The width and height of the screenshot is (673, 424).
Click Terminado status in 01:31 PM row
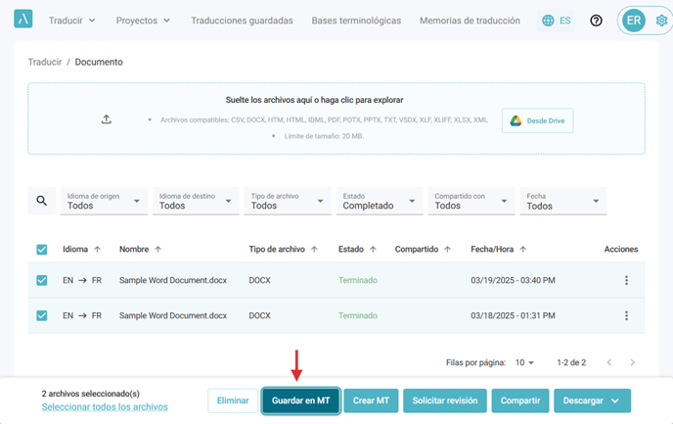358,315
